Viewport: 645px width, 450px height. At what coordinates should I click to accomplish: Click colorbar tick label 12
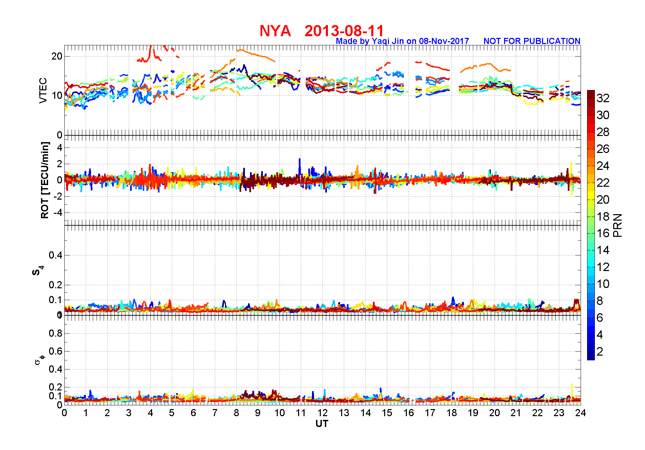pos(603,267)
